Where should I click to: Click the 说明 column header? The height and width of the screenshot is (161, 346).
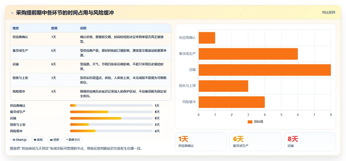tap(83, 28)
